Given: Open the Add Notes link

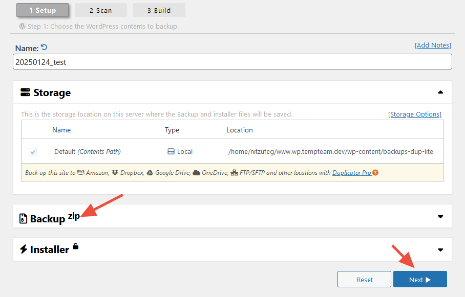Looking at the screenshot, I should coord(433,45).
